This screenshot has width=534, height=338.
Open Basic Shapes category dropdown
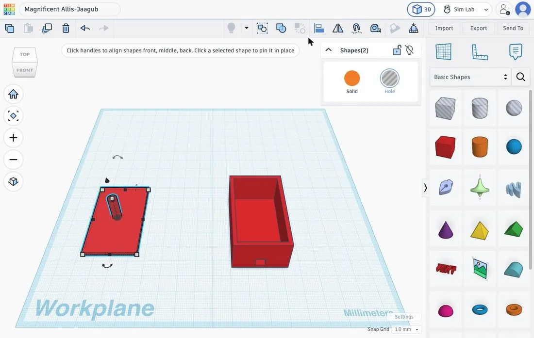[470, 77]
